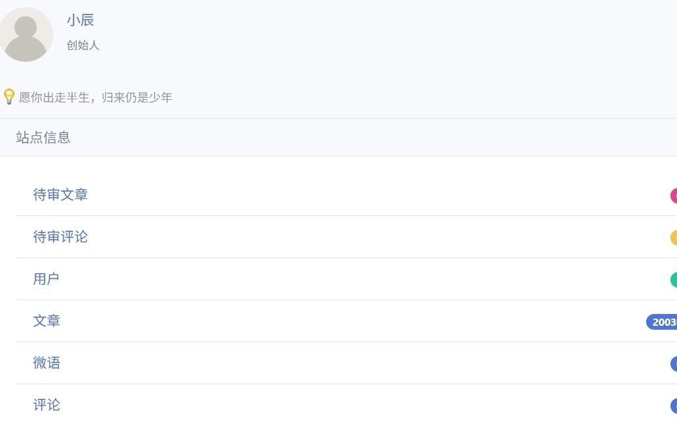Click the blank middle of the 微语 row
This screenshot has height=423, width=677.
(x=346, y=363)
